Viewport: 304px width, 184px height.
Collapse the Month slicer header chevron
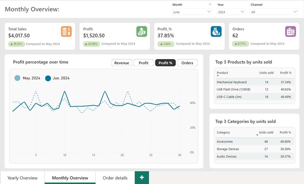210,4
